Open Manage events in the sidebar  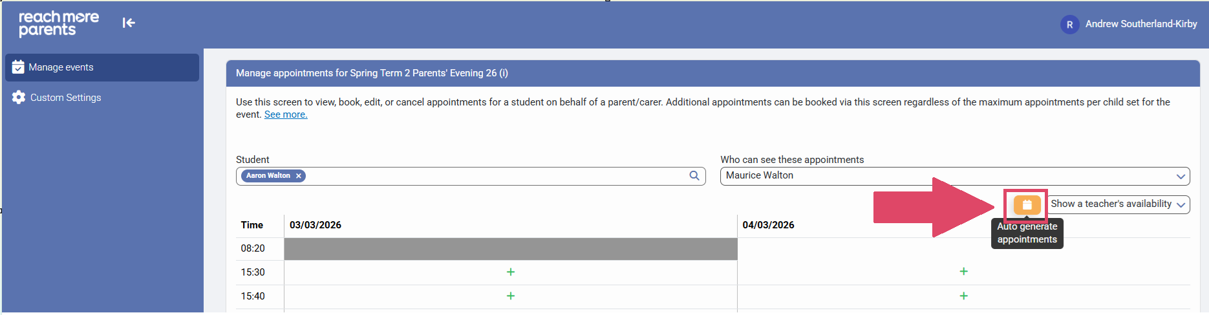tap(61, 67)
